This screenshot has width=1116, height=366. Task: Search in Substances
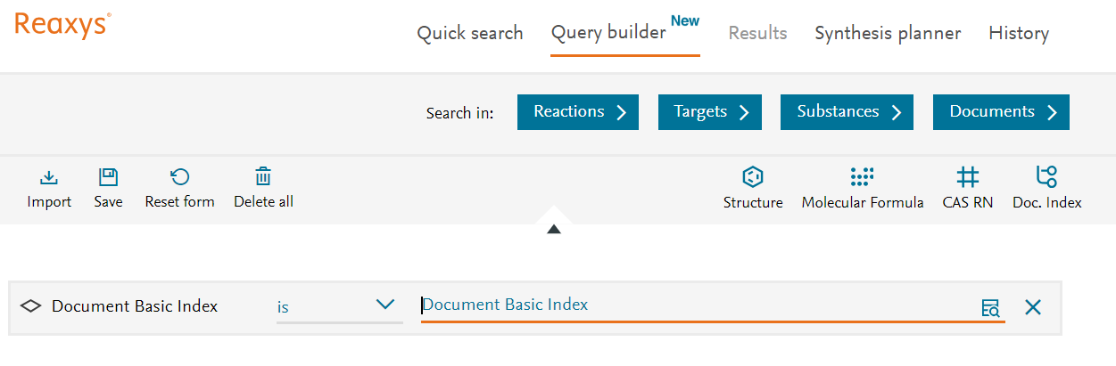(847, 112)
